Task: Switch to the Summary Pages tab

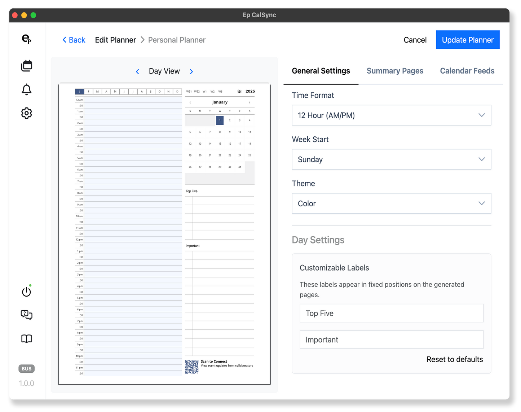Action: [x=395, y=71]
